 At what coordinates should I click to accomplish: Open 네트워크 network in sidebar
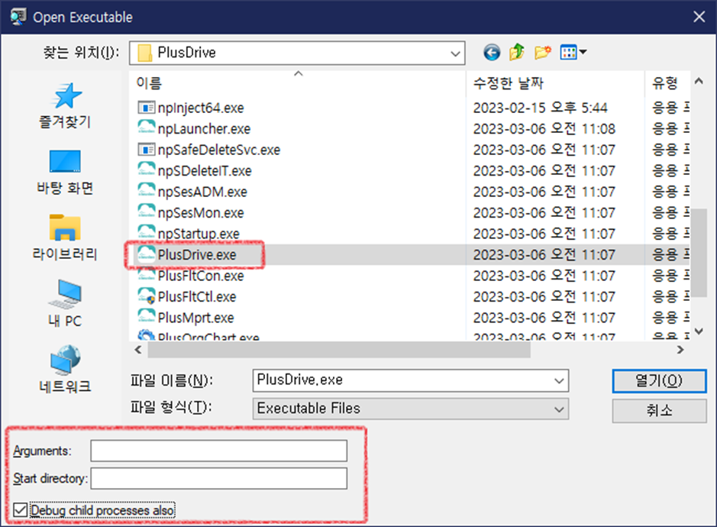click(x=65, y=370)
